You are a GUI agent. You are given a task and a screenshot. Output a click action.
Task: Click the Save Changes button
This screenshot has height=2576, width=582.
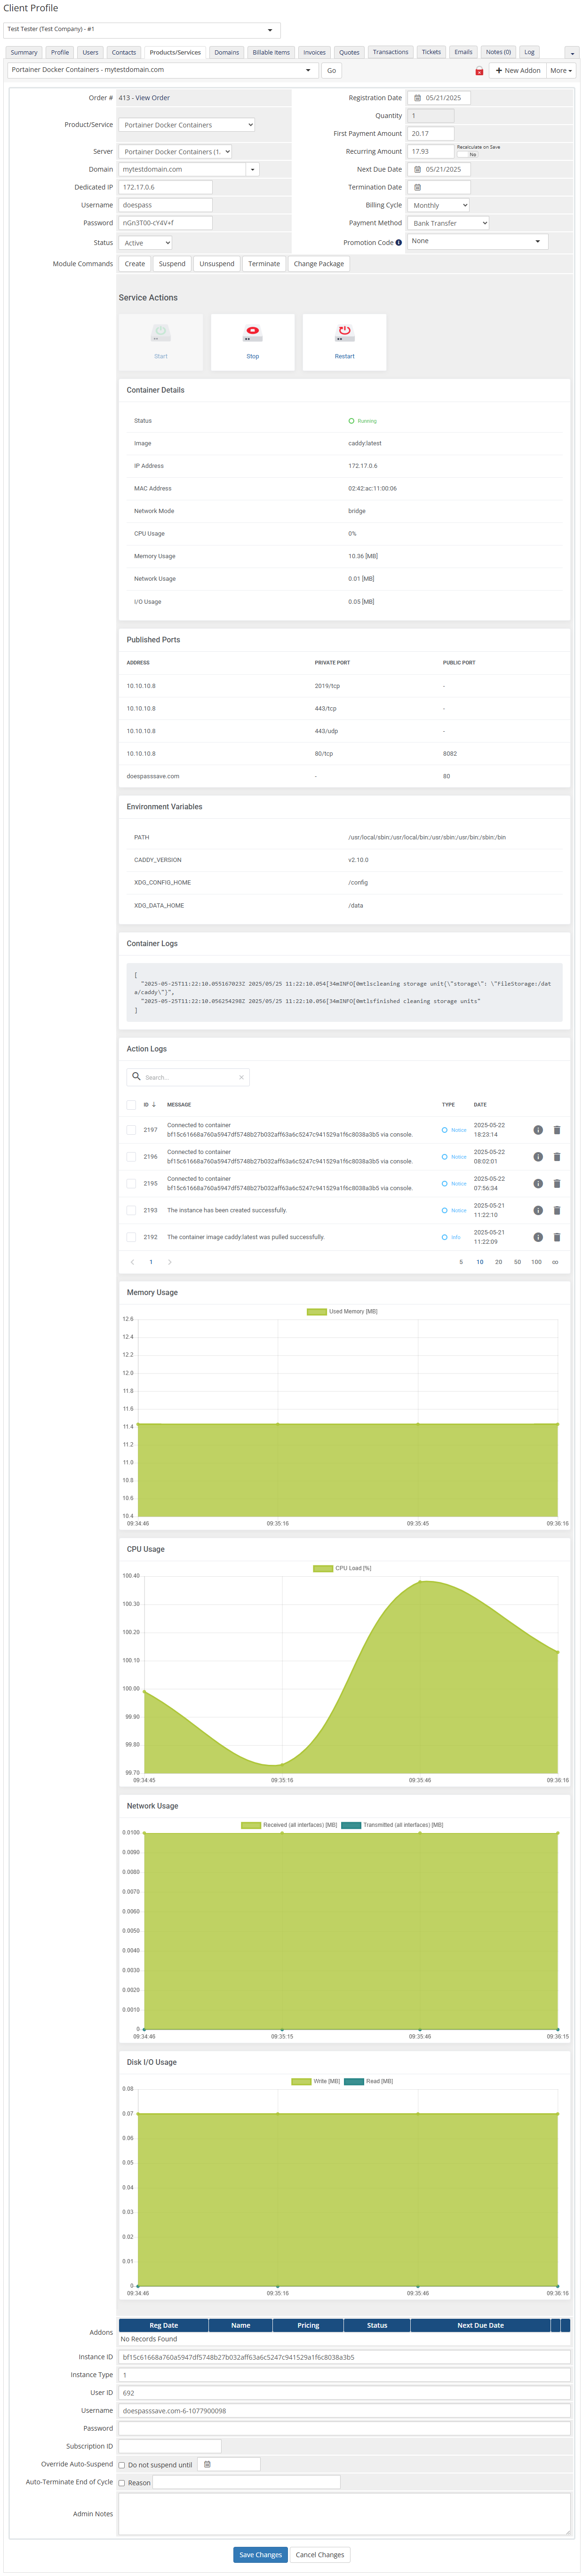coord(260,2554)
